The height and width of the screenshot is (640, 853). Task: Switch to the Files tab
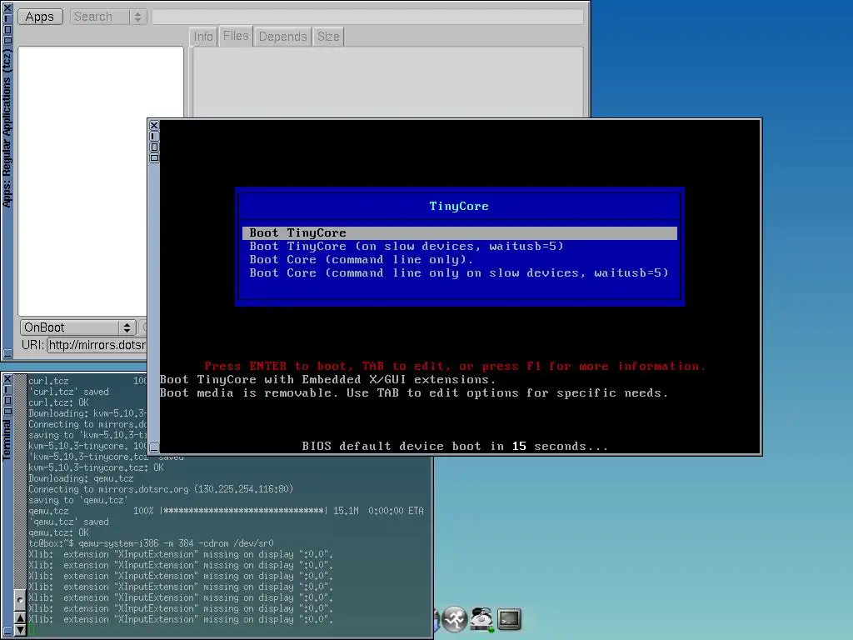click(236, 36)
